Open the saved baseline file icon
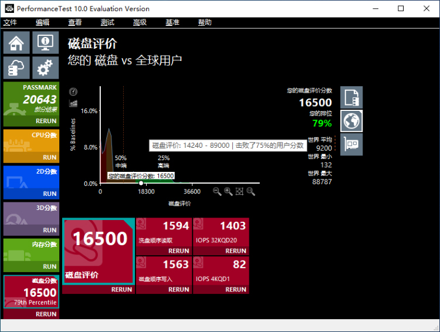440x332 pixels. click(351, 97)
